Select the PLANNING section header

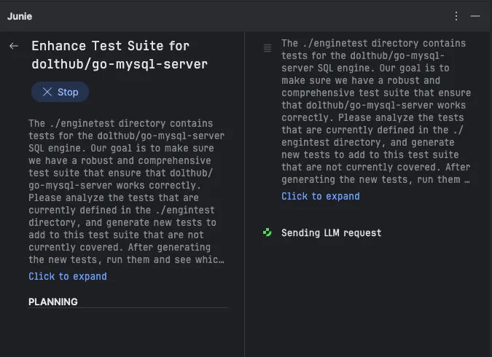click(x=53, y=302)
